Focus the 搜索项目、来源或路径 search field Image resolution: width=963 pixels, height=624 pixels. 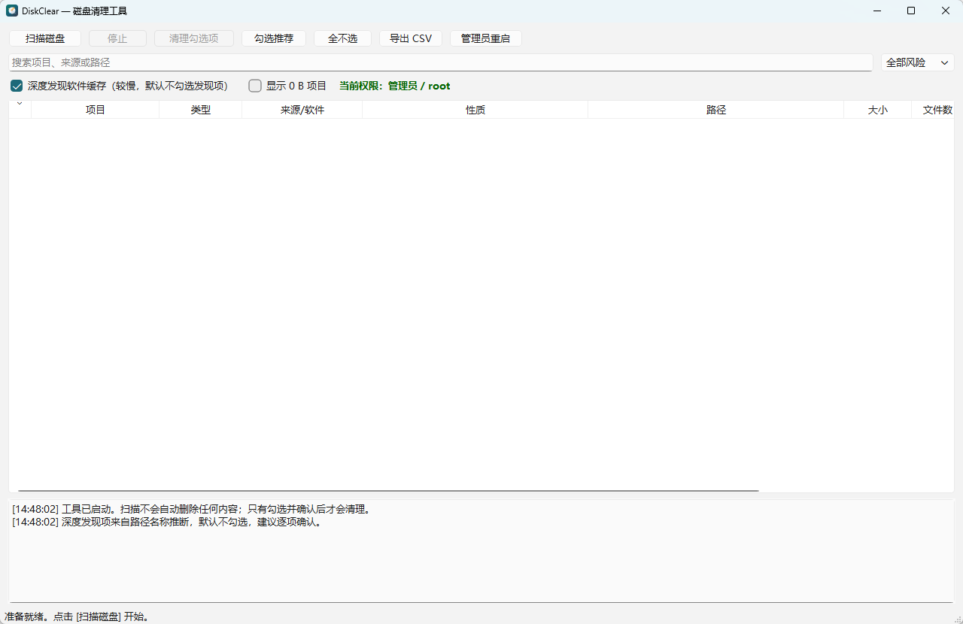tap(441, 62)
